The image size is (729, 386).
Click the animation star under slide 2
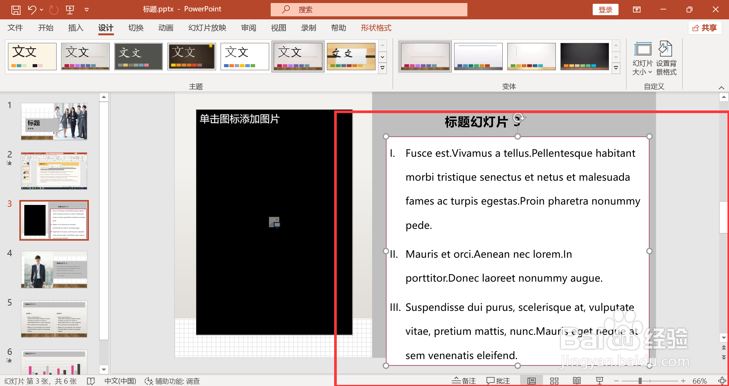point(9,163)
